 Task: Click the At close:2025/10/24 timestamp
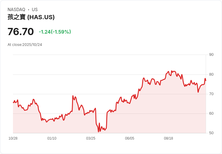coord(25,45)
